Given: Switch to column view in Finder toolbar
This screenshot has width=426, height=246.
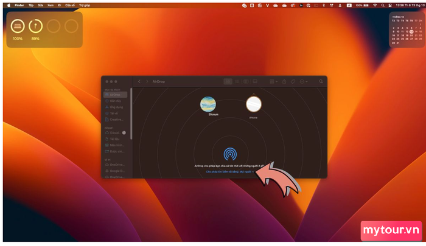Looking at the screenshot, I should [x=246, y=81].
